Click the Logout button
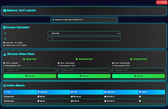This screenshot has height=109, width=168. pyautogui.click(x=161, y=2)
